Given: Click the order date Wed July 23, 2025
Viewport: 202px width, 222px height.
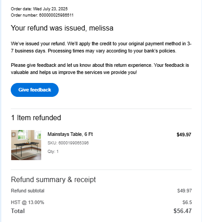Looking at the screenshot, I should pos(50,9).
